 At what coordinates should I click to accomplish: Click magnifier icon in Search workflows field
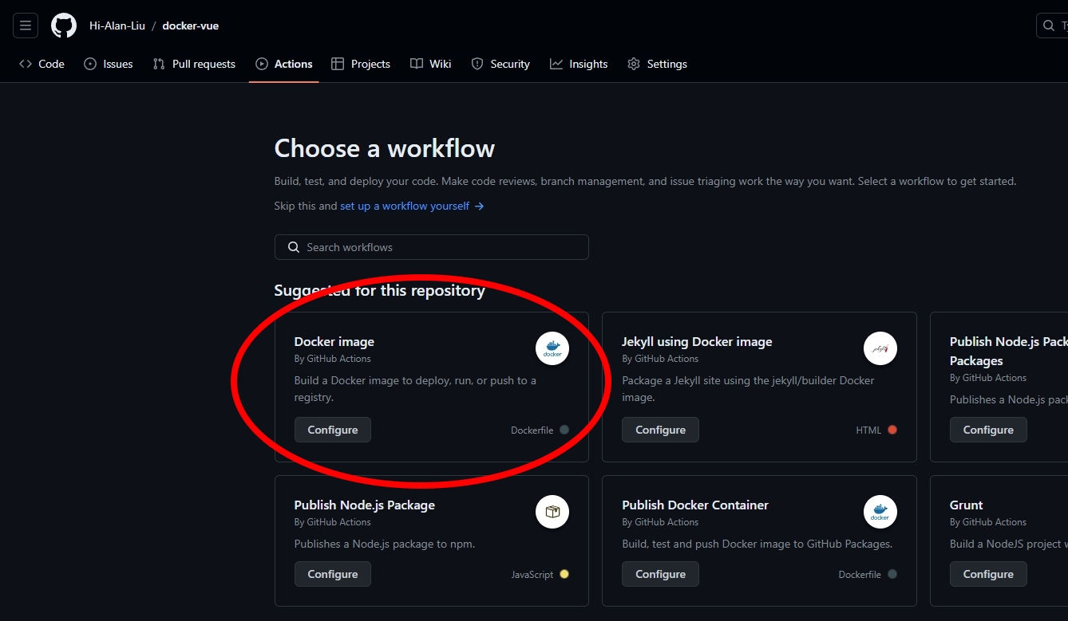[294, 247]
